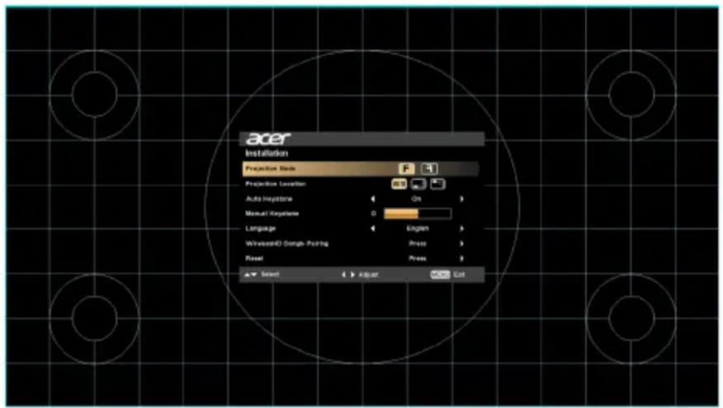Image resolution: width=723 pixels, height=408 pixels.
Task: Click the Installation menu title
Action: (267, 153)
